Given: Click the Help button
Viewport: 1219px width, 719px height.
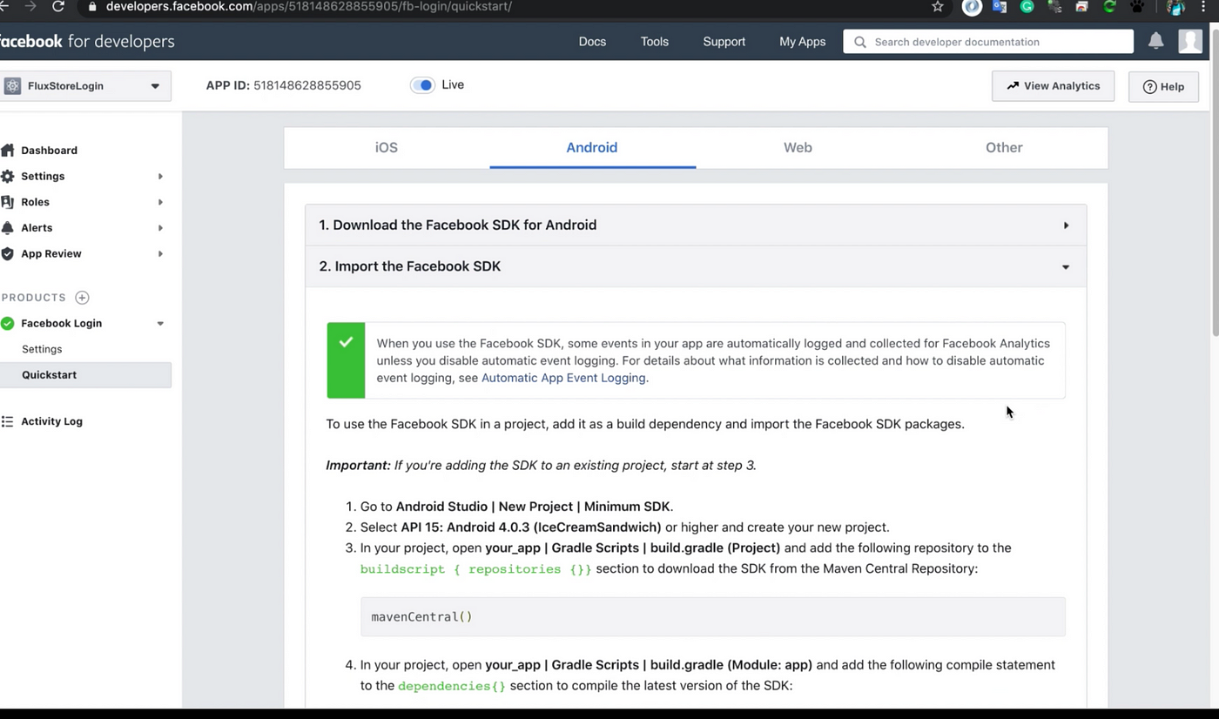Looking at the screenshot, I should 1163,86.
